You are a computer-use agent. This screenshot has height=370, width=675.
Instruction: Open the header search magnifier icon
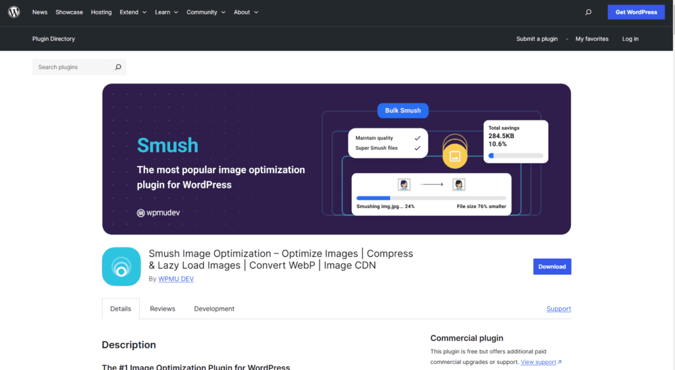point(588,12)
